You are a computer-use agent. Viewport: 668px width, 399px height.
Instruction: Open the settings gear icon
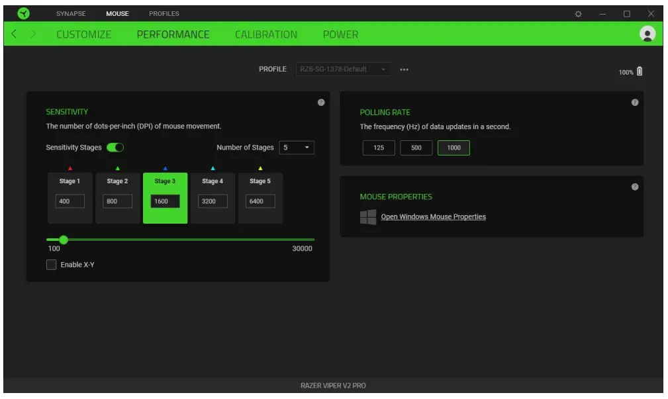click(578, 14)
